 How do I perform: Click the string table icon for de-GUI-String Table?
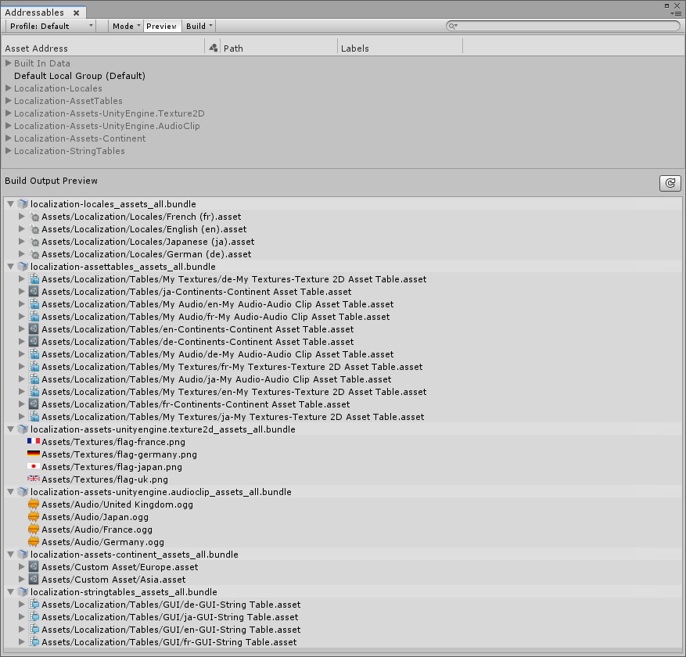pyautogui.click(x=33, y=605)
